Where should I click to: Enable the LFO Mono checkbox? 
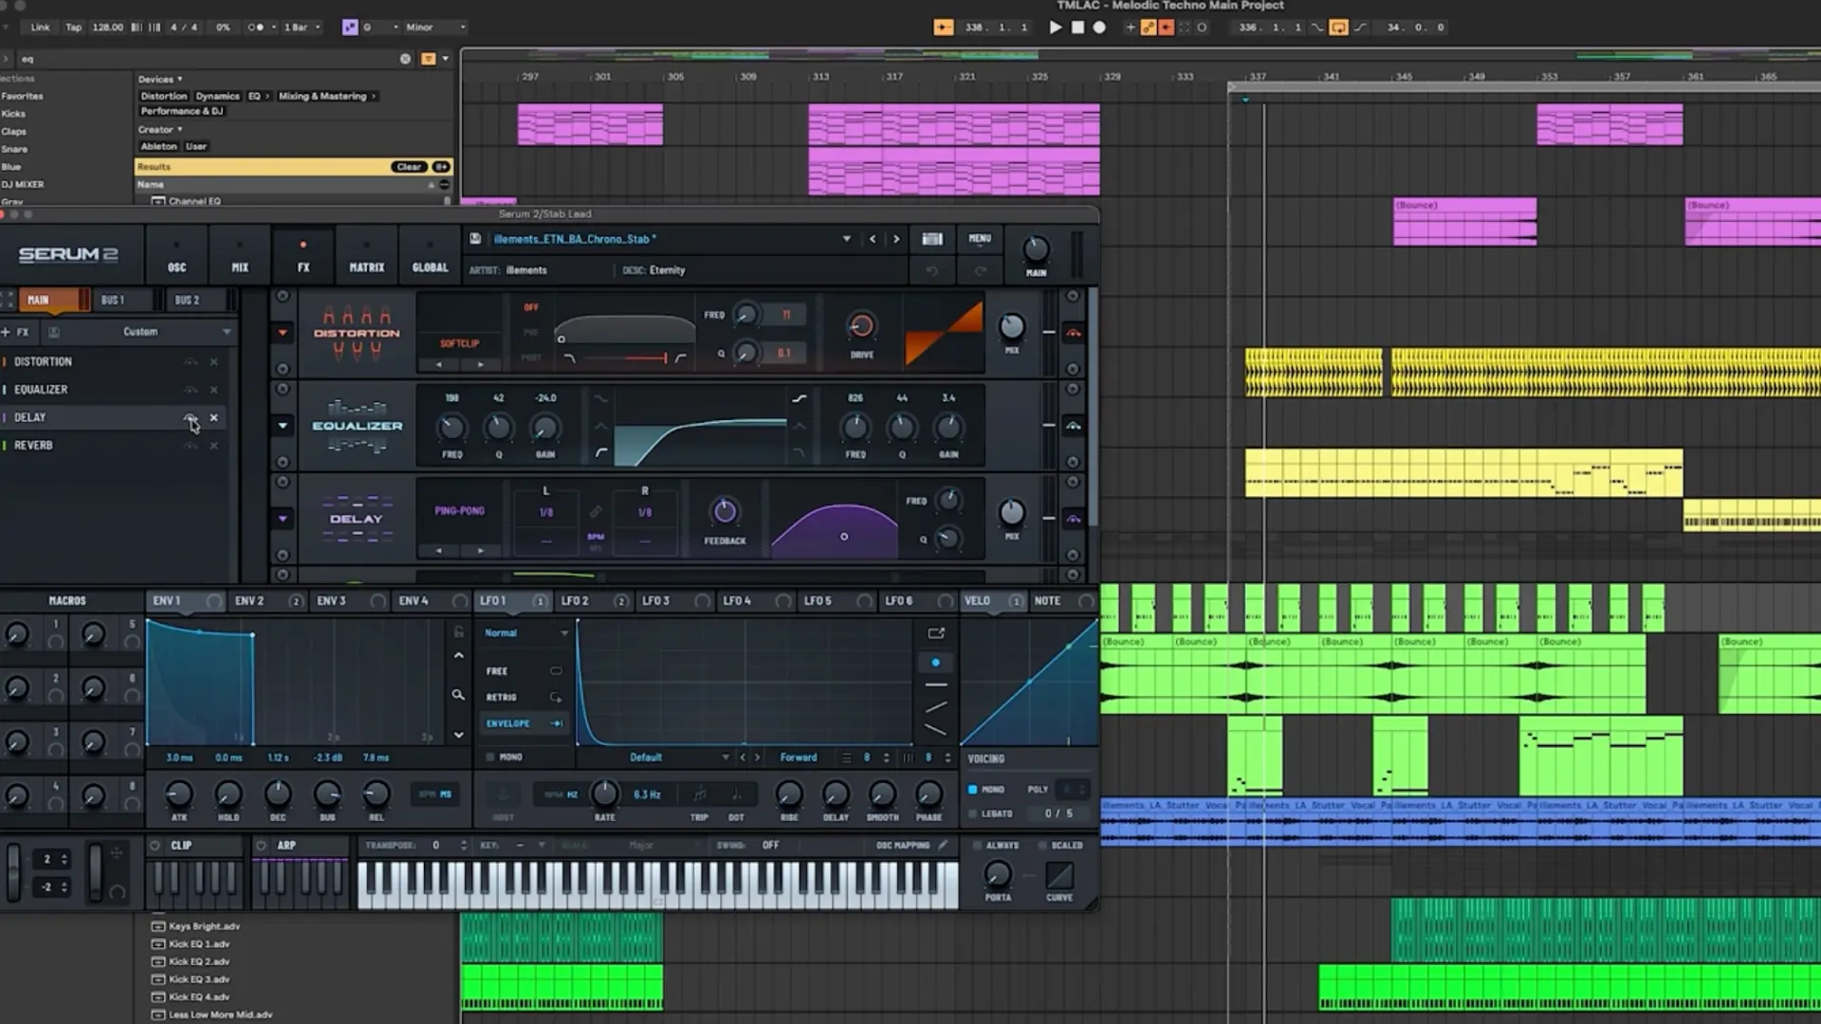point(490,758)
